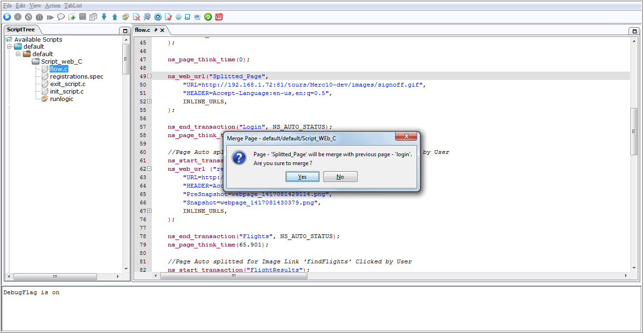The width and height of the screenshot is (643, 333).
Task: Click the blue up arrow toolbar icon
Action: coord(115,17)
